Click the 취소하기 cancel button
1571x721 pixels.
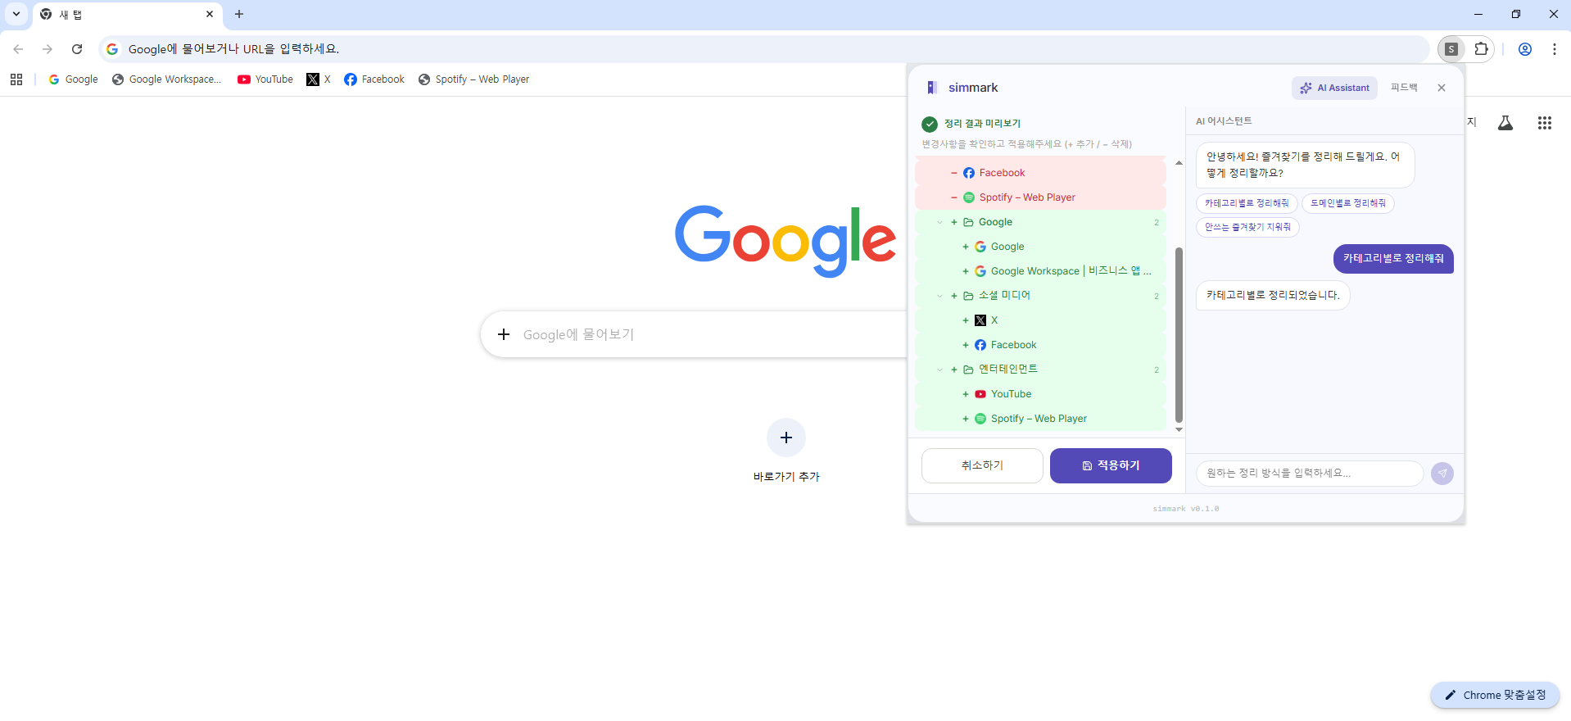(x=982, y=465)
